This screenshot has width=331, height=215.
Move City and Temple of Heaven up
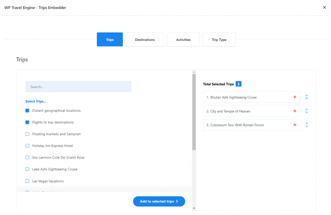pos(306,109)
